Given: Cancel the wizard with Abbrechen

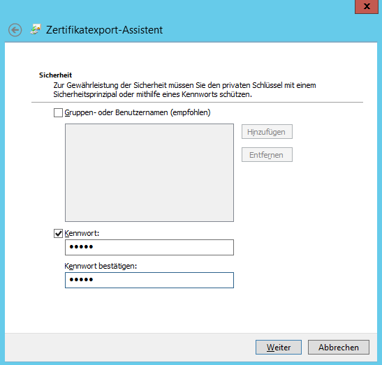Looking at the screenshot, I should [x=339, y=348].
